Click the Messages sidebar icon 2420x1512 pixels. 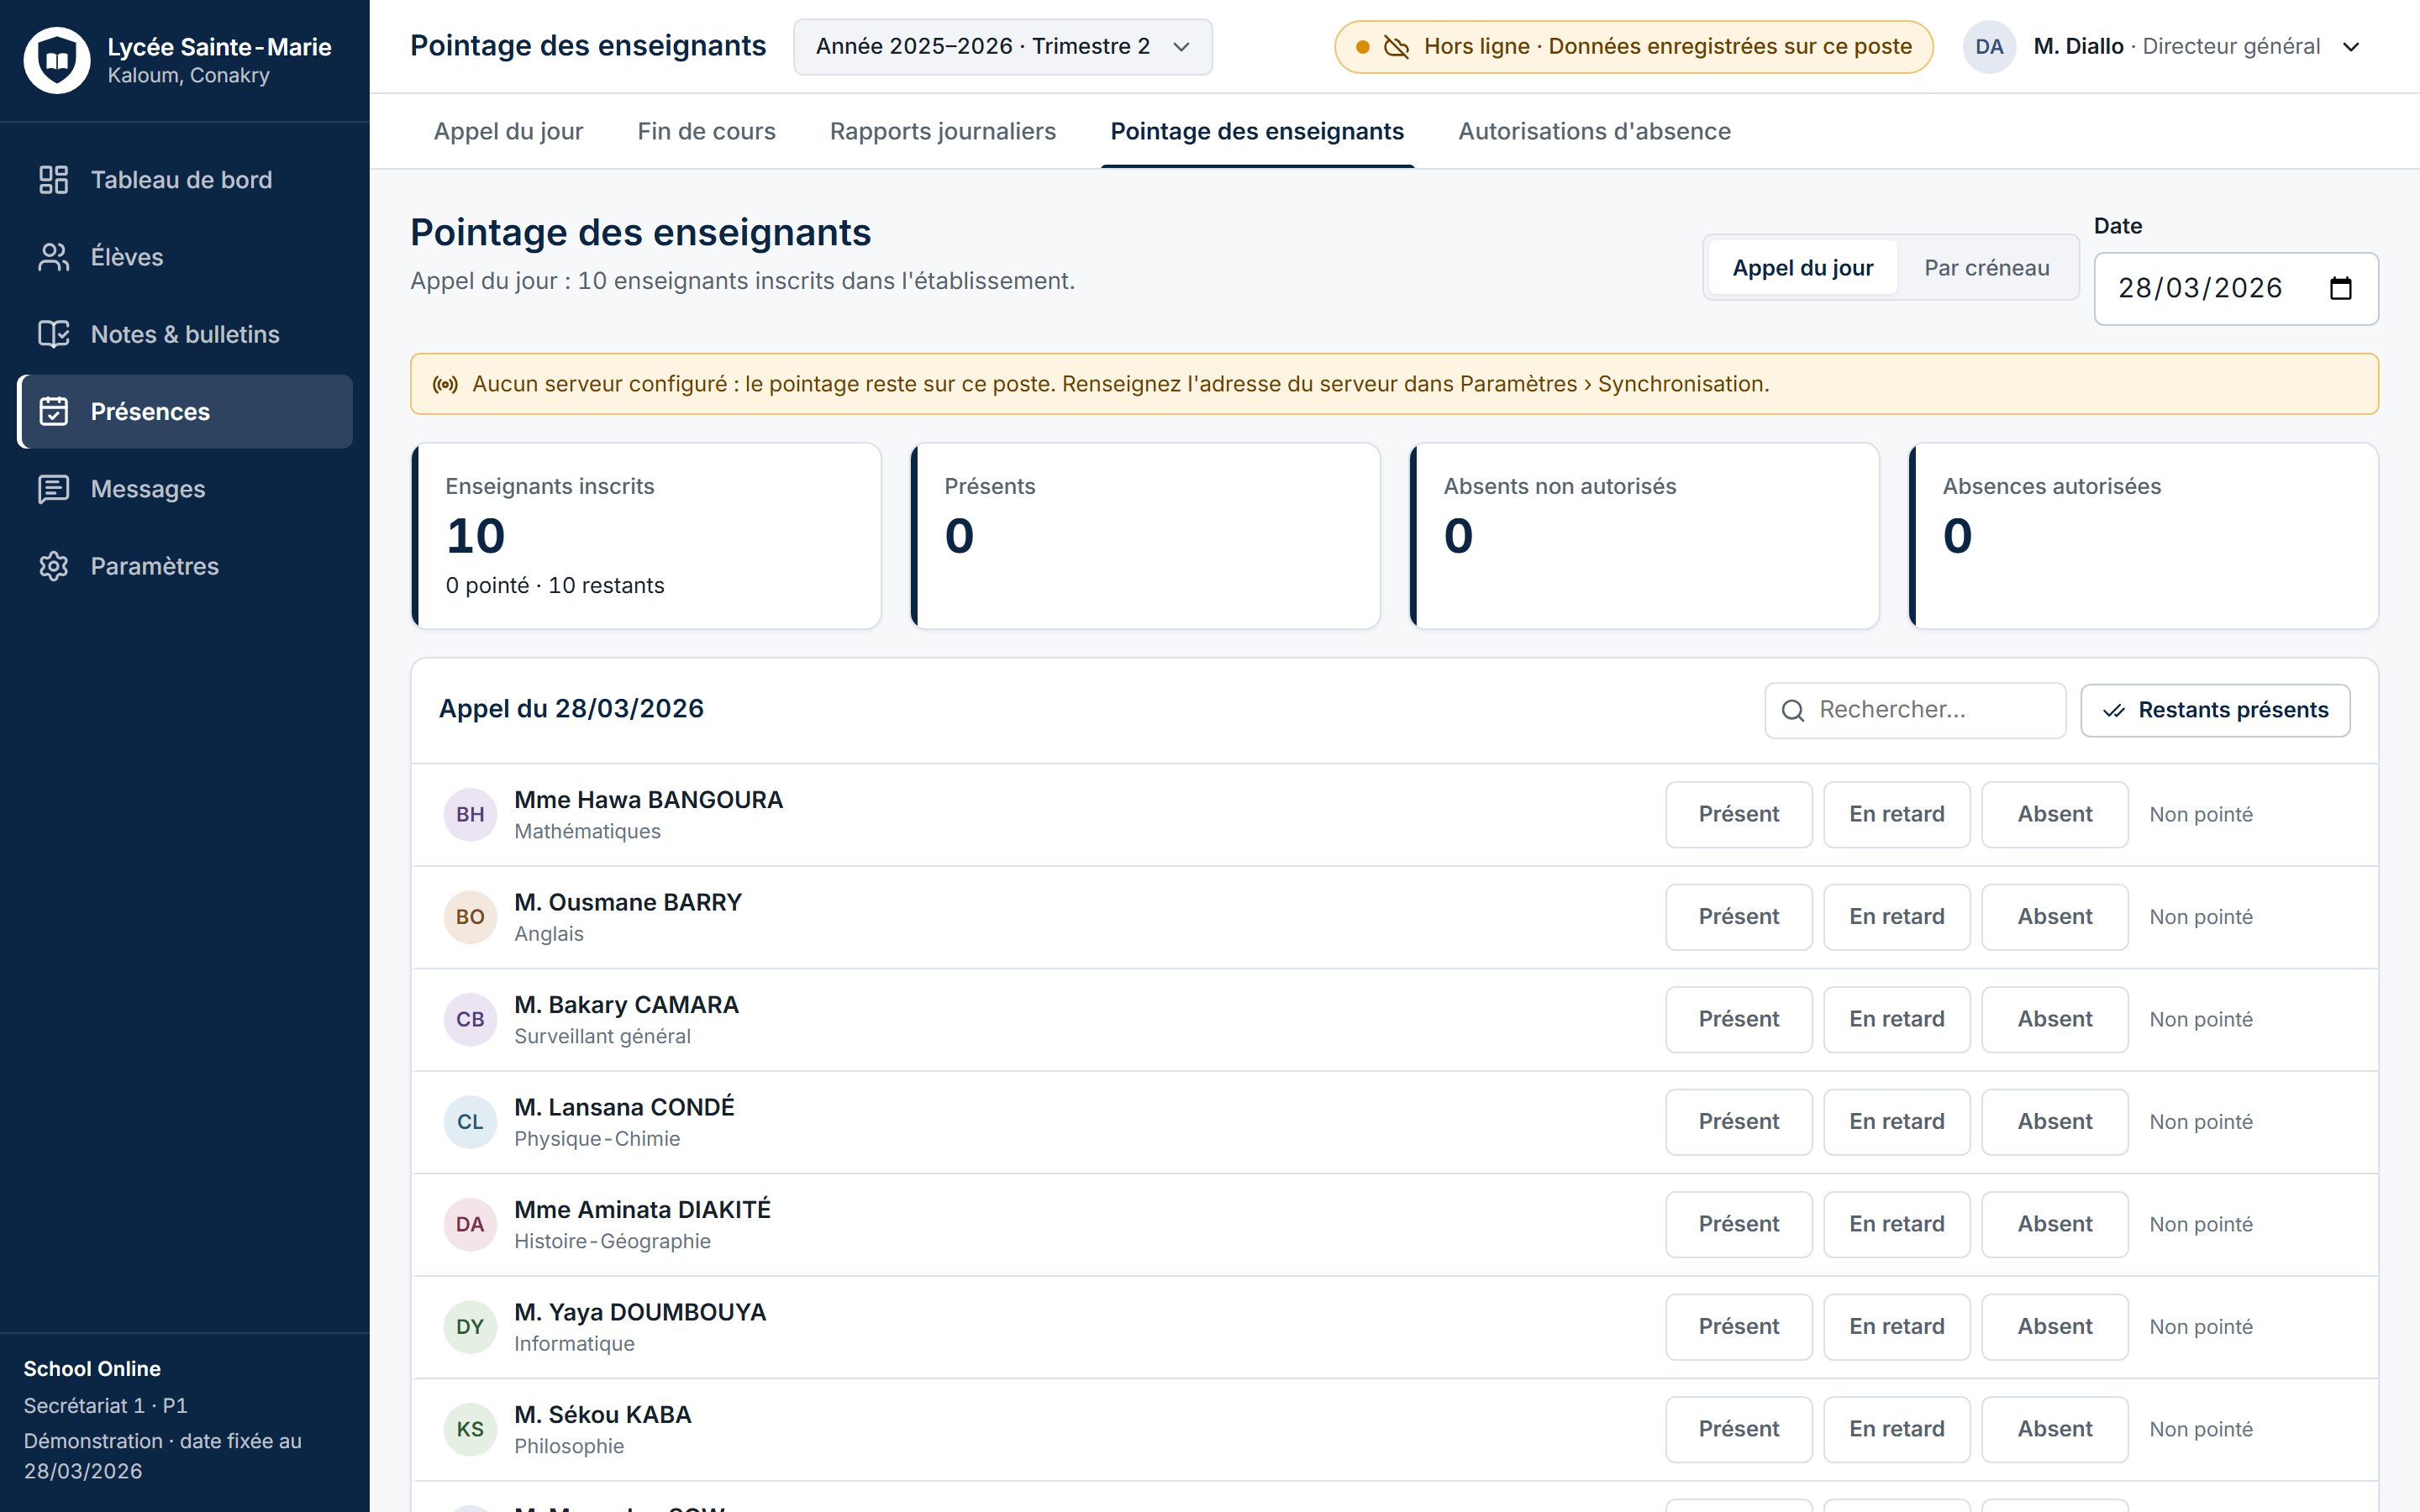coord(53,489)
